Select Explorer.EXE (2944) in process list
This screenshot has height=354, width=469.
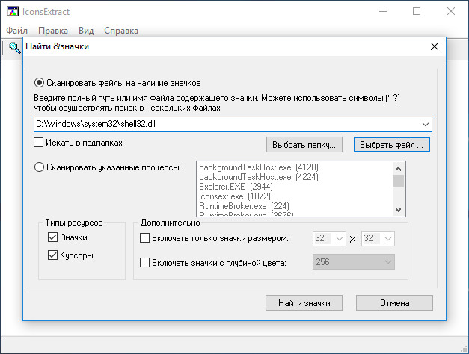pos(236,185)
